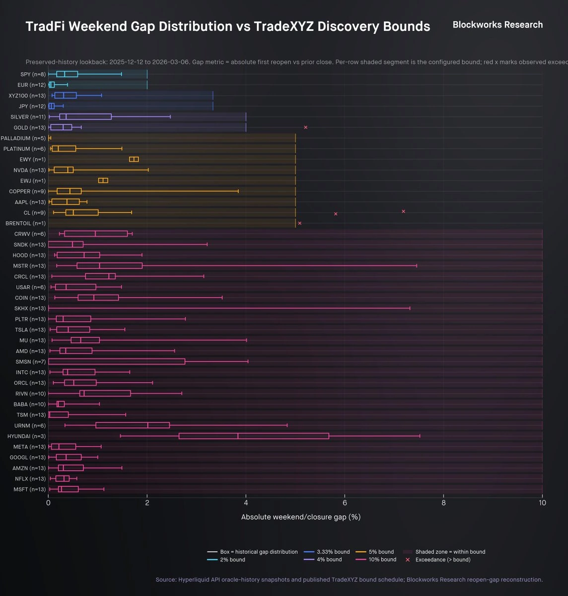The image size is (568, 596).
Task: Select the 'HOOD (n=13)' row label
Action: click(x=29, y=255)
